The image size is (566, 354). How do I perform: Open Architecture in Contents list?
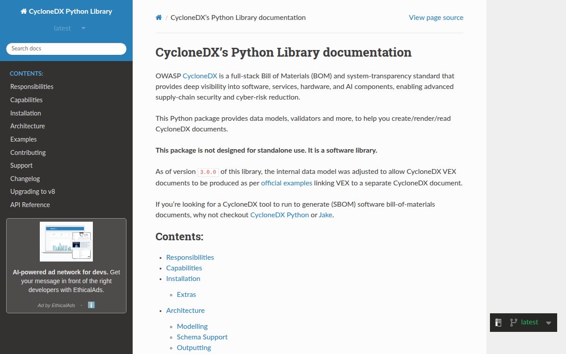tap(185, 311)
